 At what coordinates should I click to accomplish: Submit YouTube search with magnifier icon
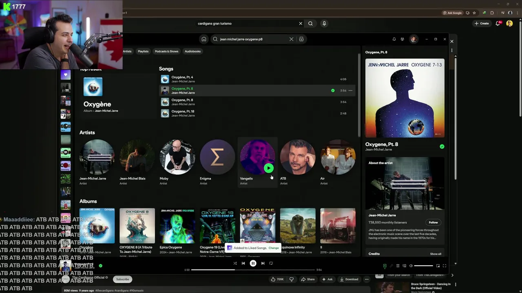coord(310,24)
